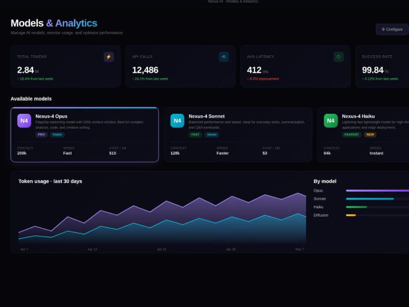Click the Haiku label in By model list

pyautogui.click(x=318, y=207)
